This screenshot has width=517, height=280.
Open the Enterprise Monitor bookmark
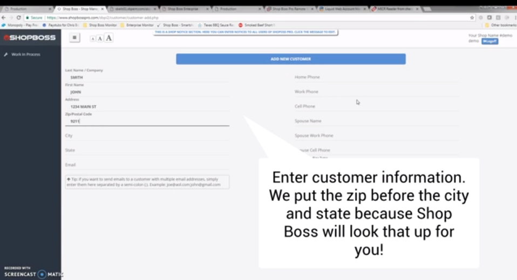click(137, 25)
